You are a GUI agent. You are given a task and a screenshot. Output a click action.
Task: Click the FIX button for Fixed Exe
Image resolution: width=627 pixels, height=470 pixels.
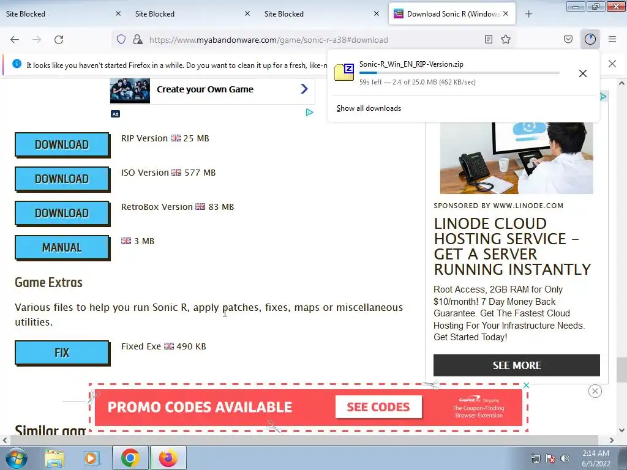62,353
